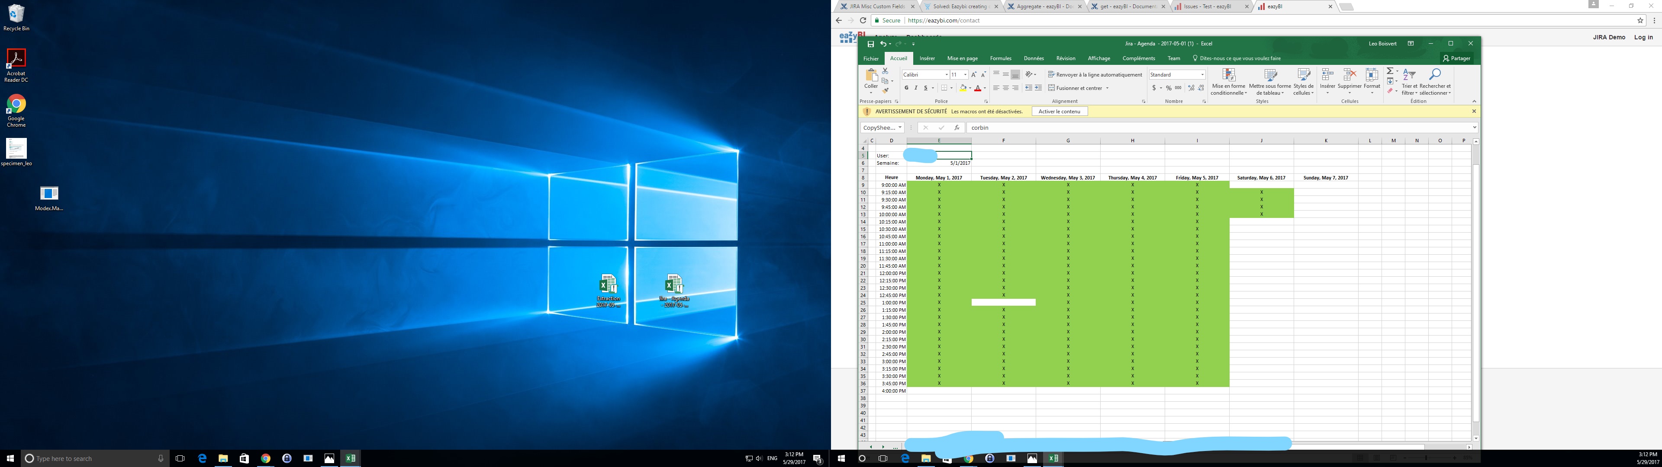Open the font size 11 dropdown
1662x467 pixels.
click(965, 75)
